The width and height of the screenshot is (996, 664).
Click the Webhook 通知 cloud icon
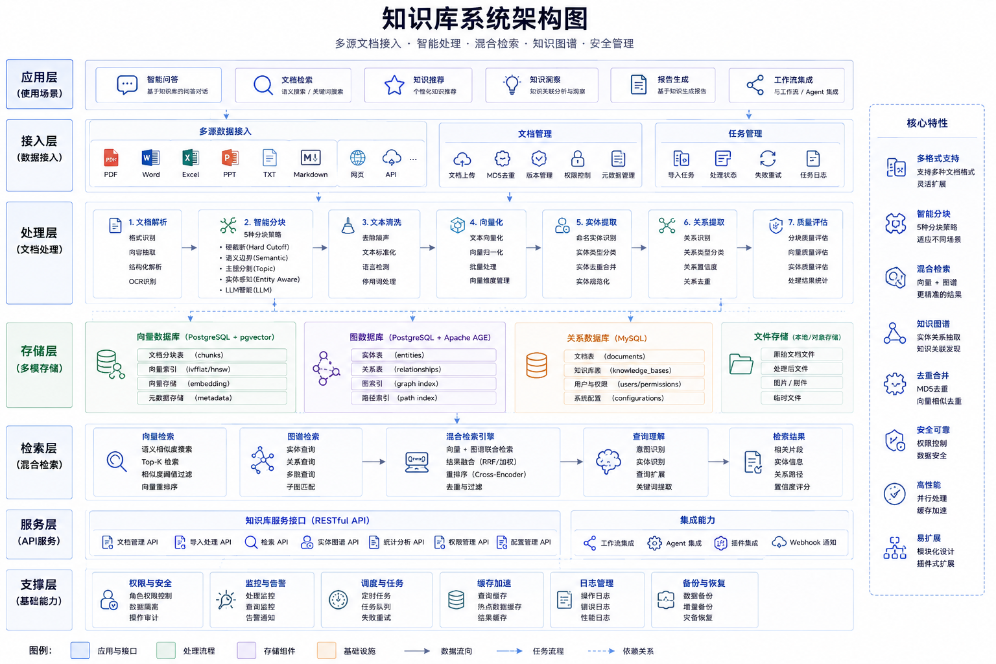[x=779, y=543]
